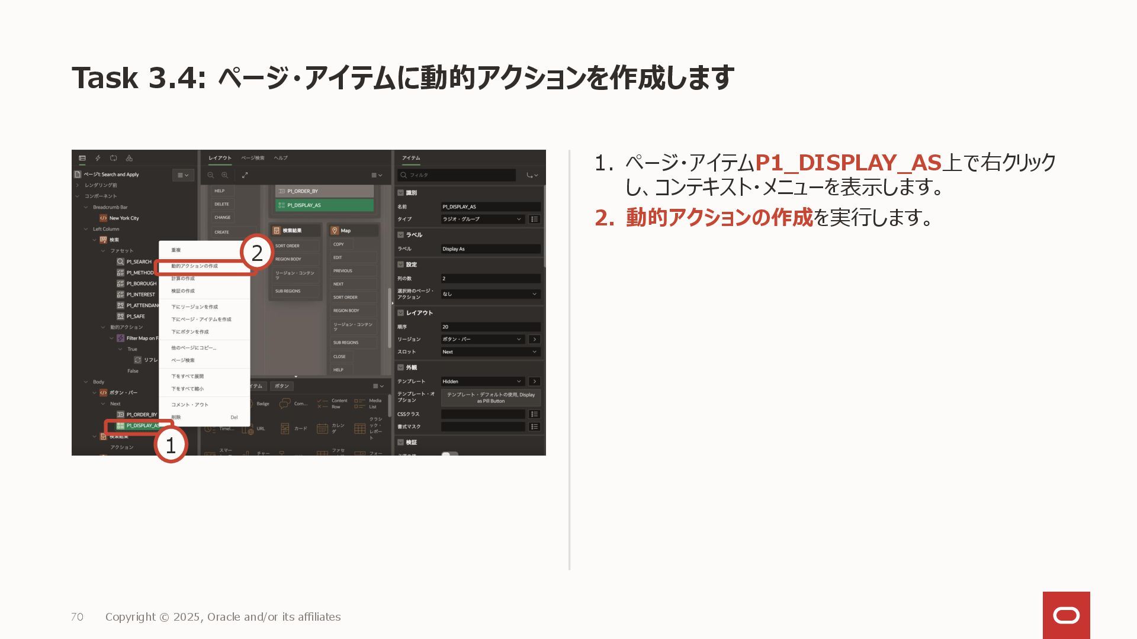Image resolution: width=1137 pixels, height=639 pixels.
Task: Open the rendering tree menu dropdown
Action: pyautogui.click(x=183, y=175)
